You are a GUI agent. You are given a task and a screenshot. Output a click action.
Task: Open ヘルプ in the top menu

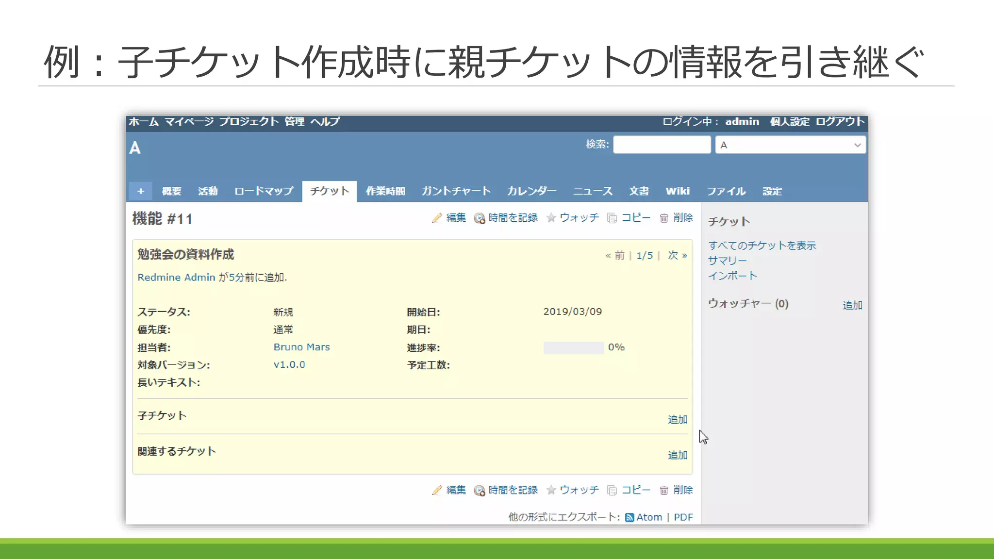pyautogui.click(x=325, y=122)
